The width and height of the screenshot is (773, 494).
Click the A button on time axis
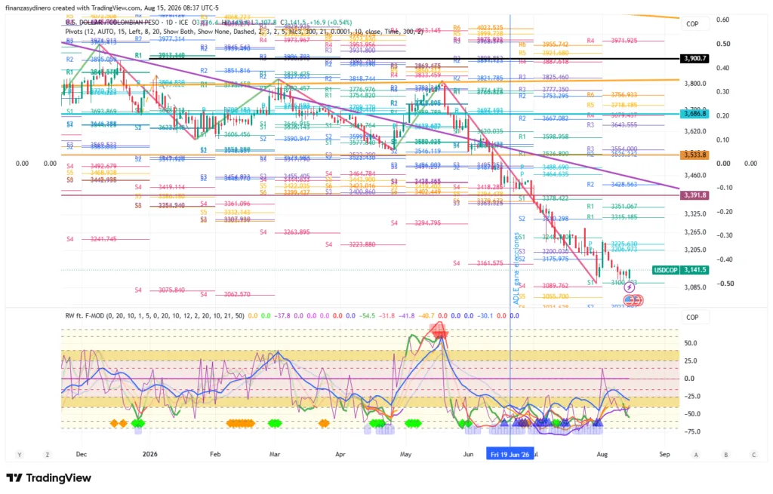pos(696,455)
